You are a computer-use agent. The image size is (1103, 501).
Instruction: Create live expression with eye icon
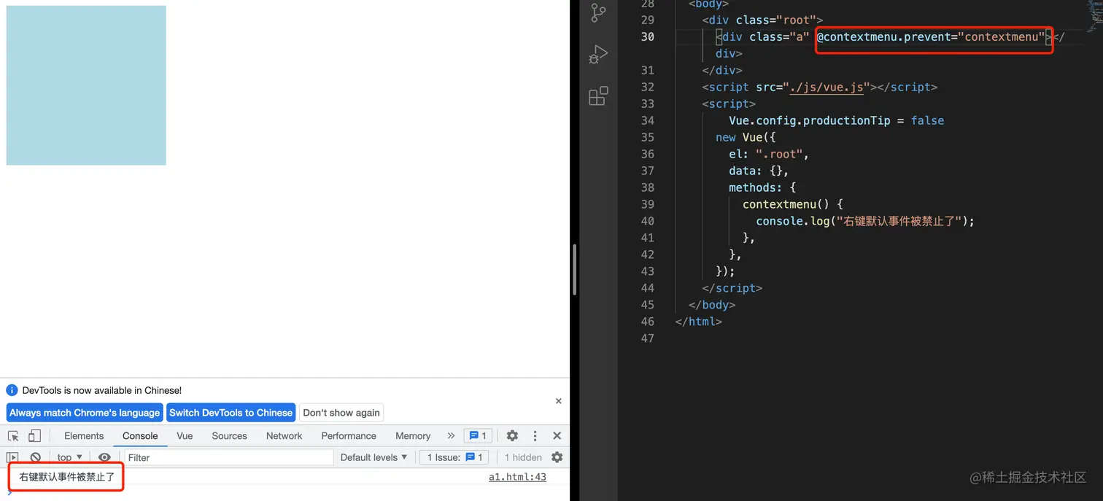coord(104,457)
